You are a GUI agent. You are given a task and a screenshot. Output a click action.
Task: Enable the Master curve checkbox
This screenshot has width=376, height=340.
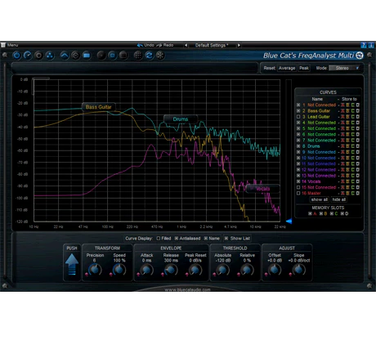[x=298, y=193]
